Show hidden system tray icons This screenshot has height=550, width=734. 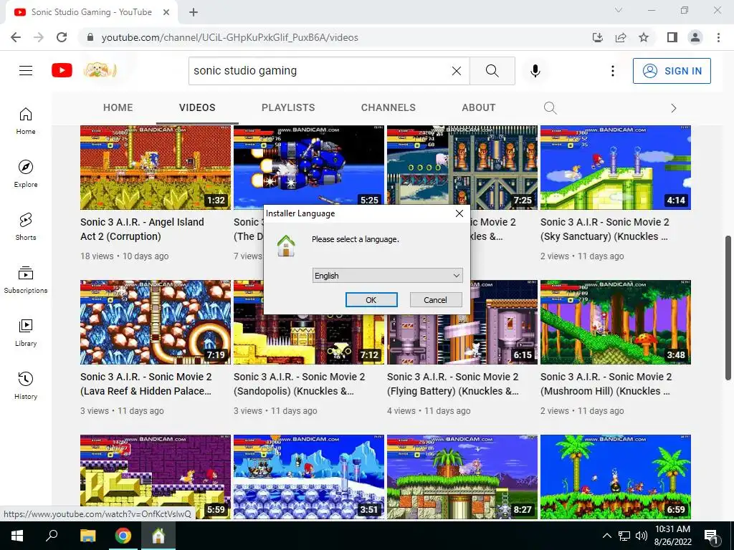tap(606, 536)
